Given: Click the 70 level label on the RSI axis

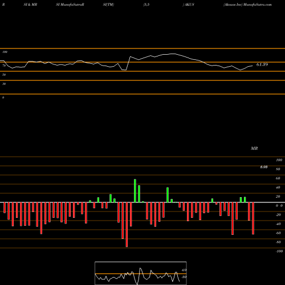Looking at the screenshot, I should click(4, 66).
